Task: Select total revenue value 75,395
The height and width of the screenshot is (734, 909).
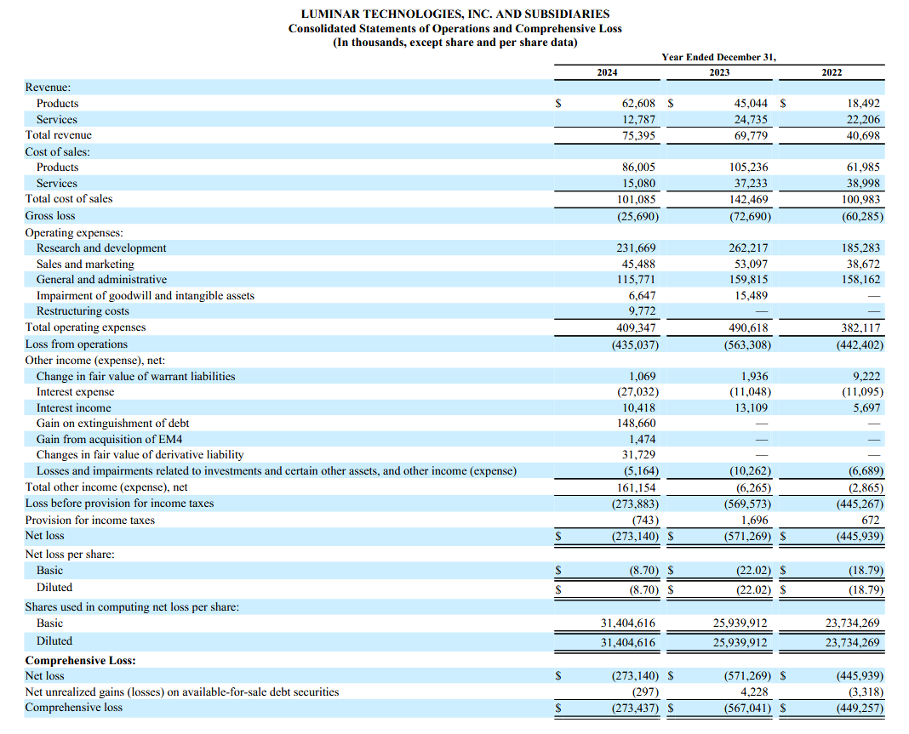Action: 638,135
